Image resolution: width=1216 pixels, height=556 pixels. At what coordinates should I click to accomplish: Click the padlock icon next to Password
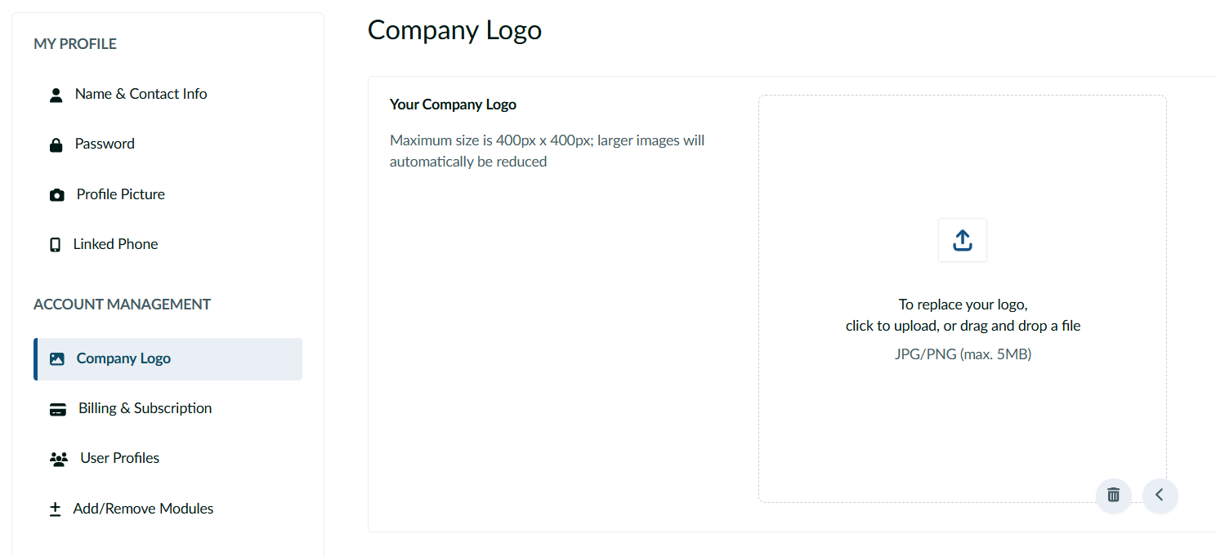pyautogui.click(x=56, y=145)
